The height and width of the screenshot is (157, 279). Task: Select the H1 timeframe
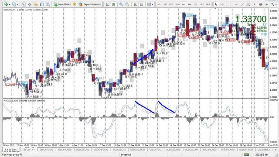point(184,4)
